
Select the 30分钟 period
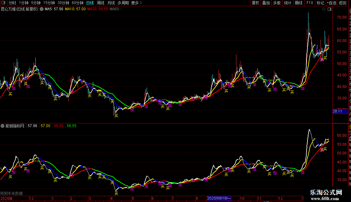coord(63,3)
